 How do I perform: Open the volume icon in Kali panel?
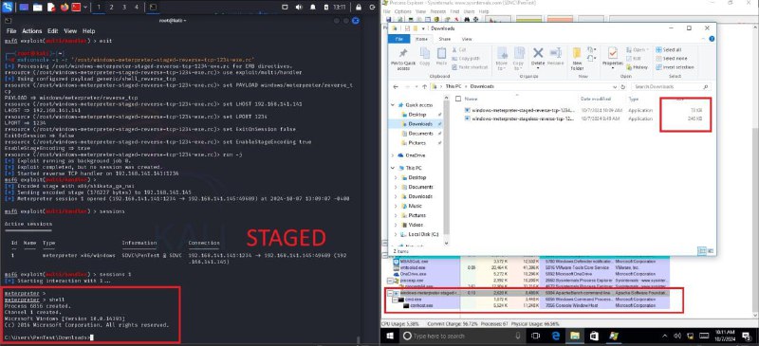tap(299, 8)
